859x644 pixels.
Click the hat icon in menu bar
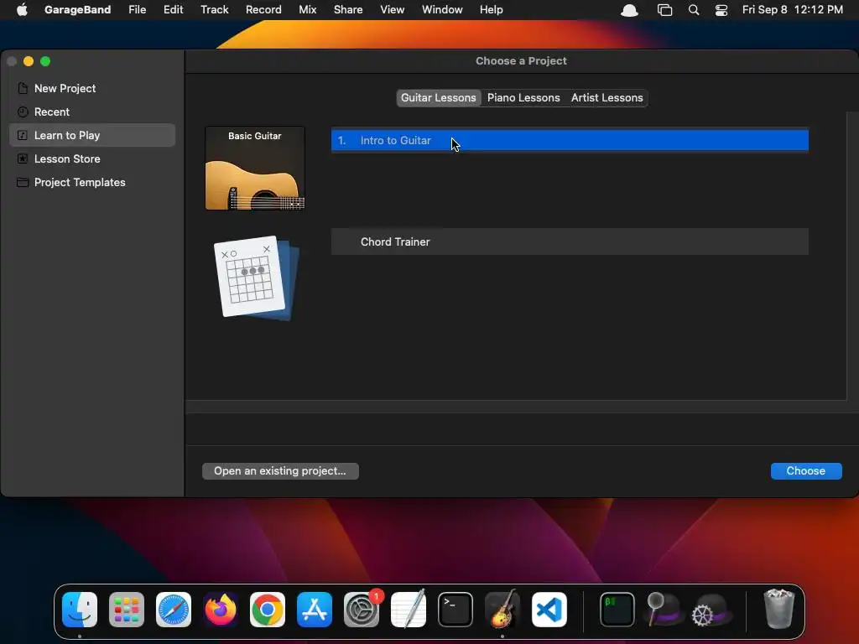click(629, 10)
